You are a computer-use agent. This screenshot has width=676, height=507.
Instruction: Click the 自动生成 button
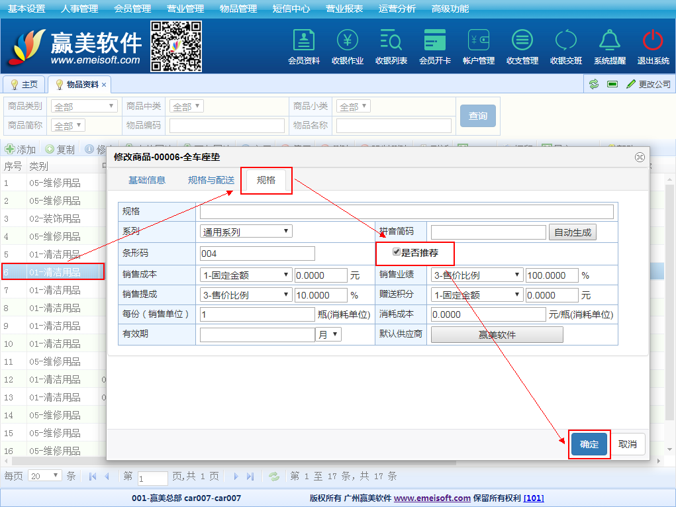click(573, 232)
